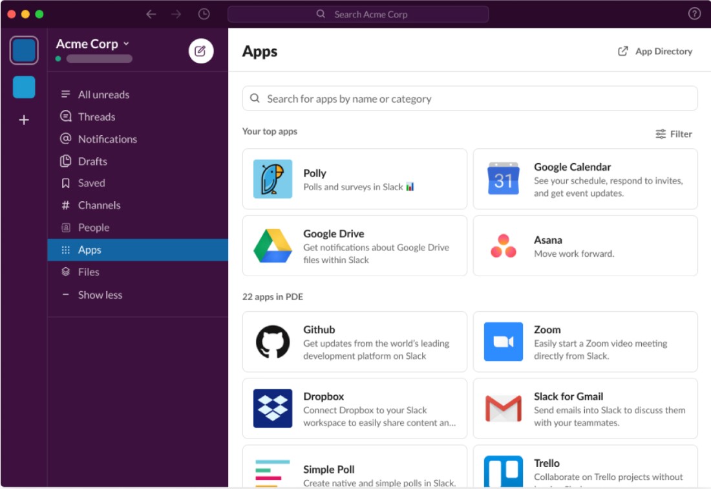The width and height of the screenshot is (711, 489).
Task: Click the help question mark button
Action: tap(695, 14)
